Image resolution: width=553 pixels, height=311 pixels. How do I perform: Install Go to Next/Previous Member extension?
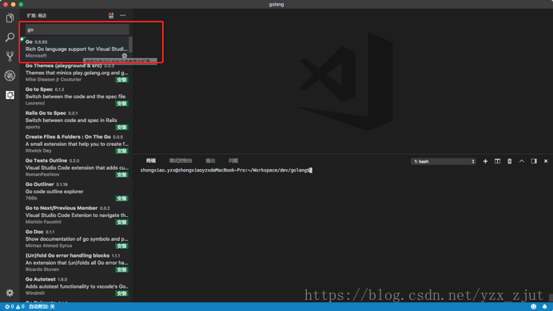pyautogui.click(x=121, y=222)
